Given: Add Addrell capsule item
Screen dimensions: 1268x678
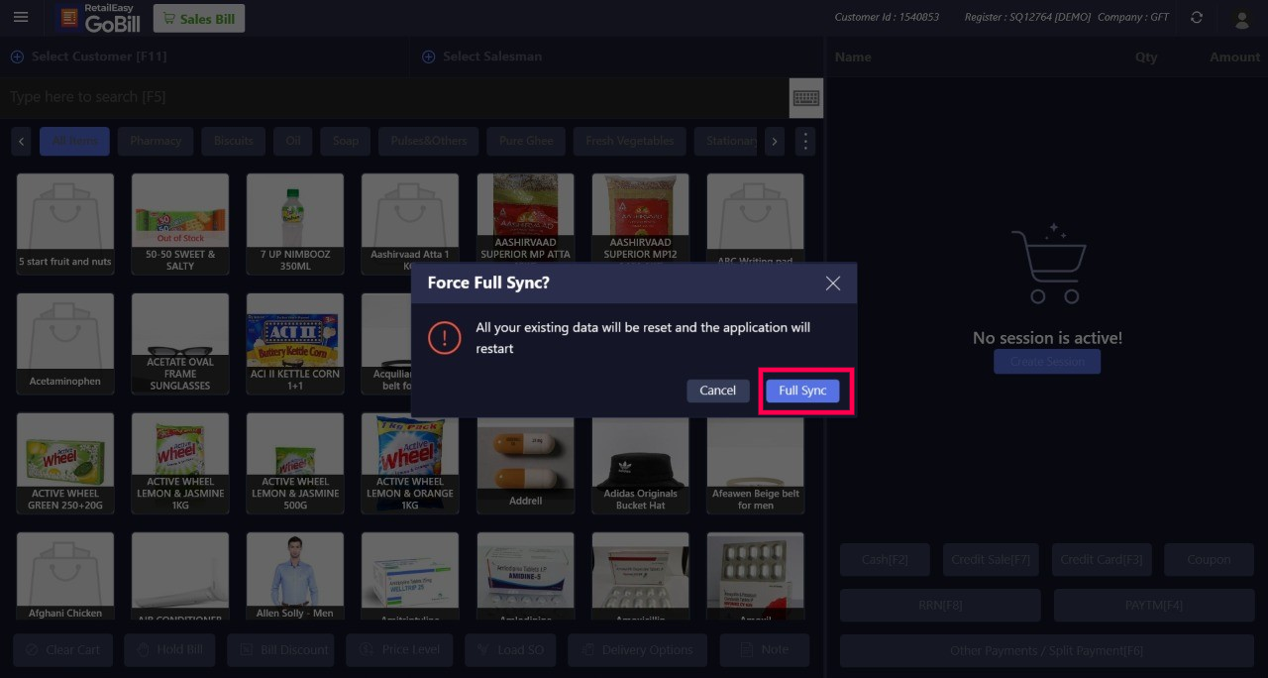Looking at the screenshot, I should (x=525, y=466).
